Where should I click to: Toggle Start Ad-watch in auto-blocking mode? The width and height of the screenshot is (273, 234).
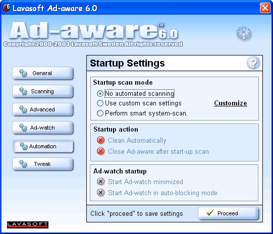(100, 193)
